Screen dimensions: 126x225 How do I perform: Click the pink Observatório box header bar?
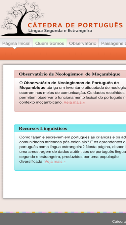(70, 74)
